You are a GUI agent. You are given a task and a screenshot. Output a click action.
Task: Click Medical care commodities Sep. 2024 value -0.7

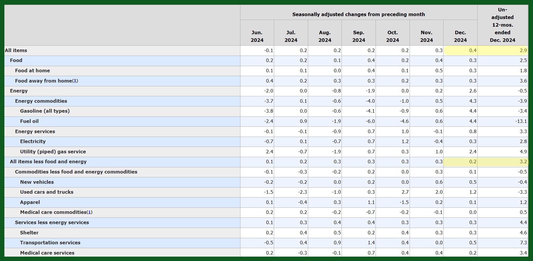[x=370, y=212]
